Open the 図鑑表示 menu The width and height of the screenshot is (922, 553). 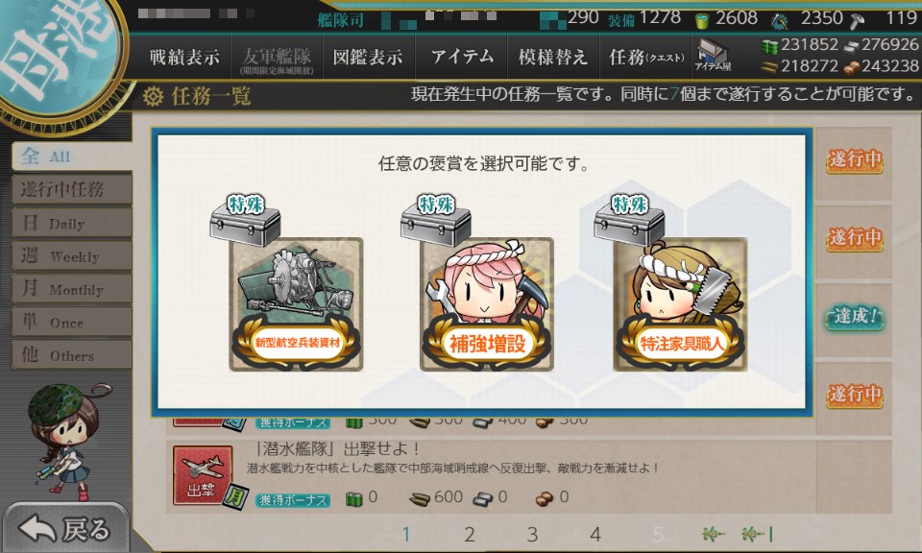pyautogui.click(x=368, y=57)
